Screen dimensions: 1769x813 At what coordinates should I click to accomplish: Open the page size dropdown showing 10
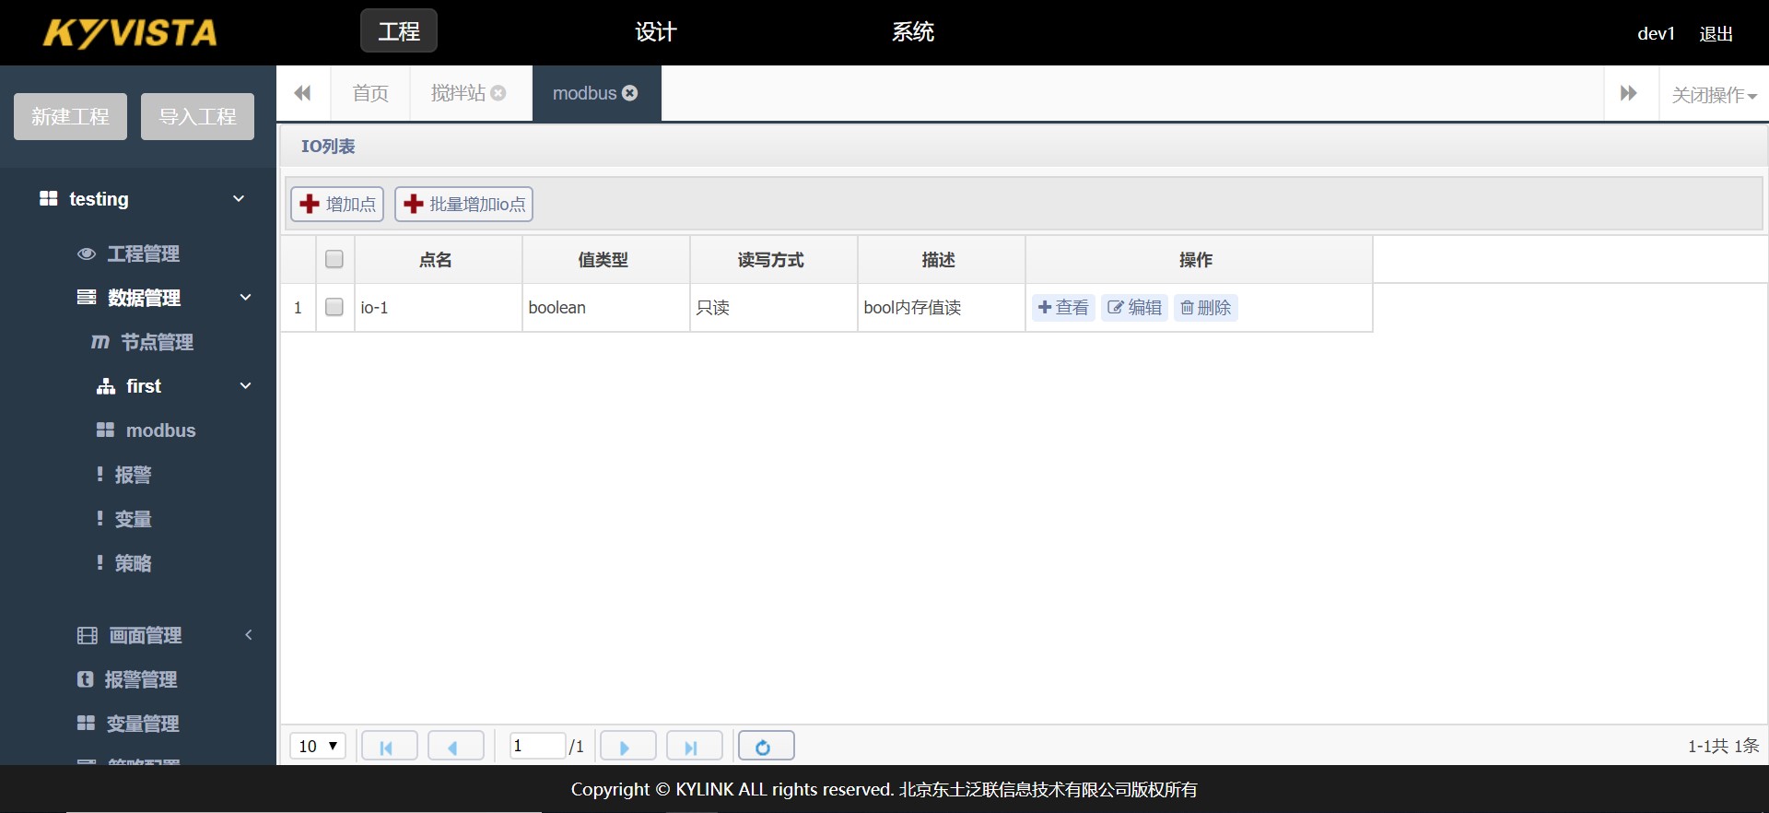318,747
